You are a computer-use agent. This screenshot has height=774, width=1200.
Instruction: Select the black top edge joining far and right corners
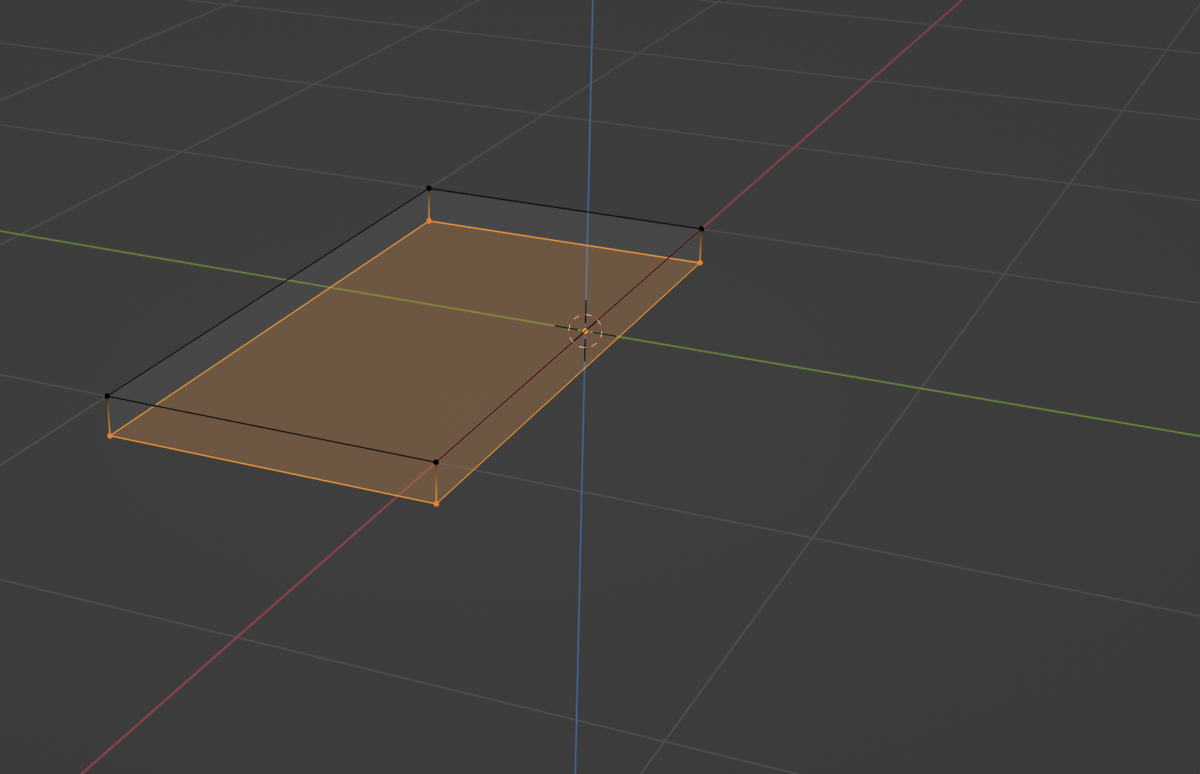coord(565,209)
